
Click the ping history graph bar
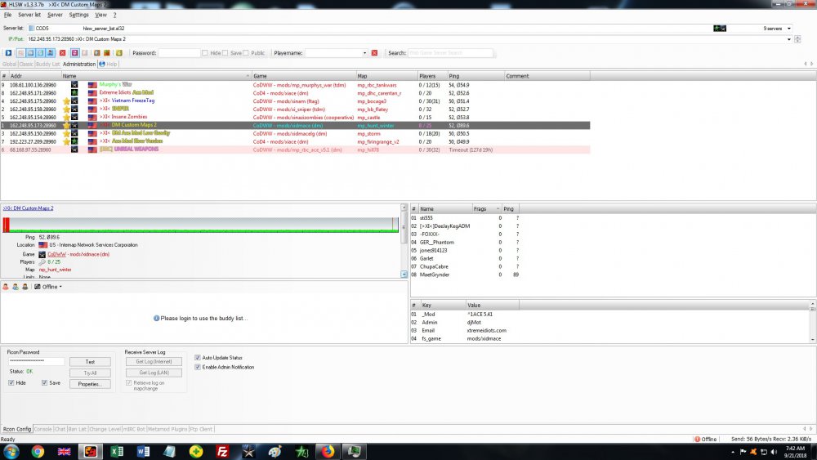[200, 225]
